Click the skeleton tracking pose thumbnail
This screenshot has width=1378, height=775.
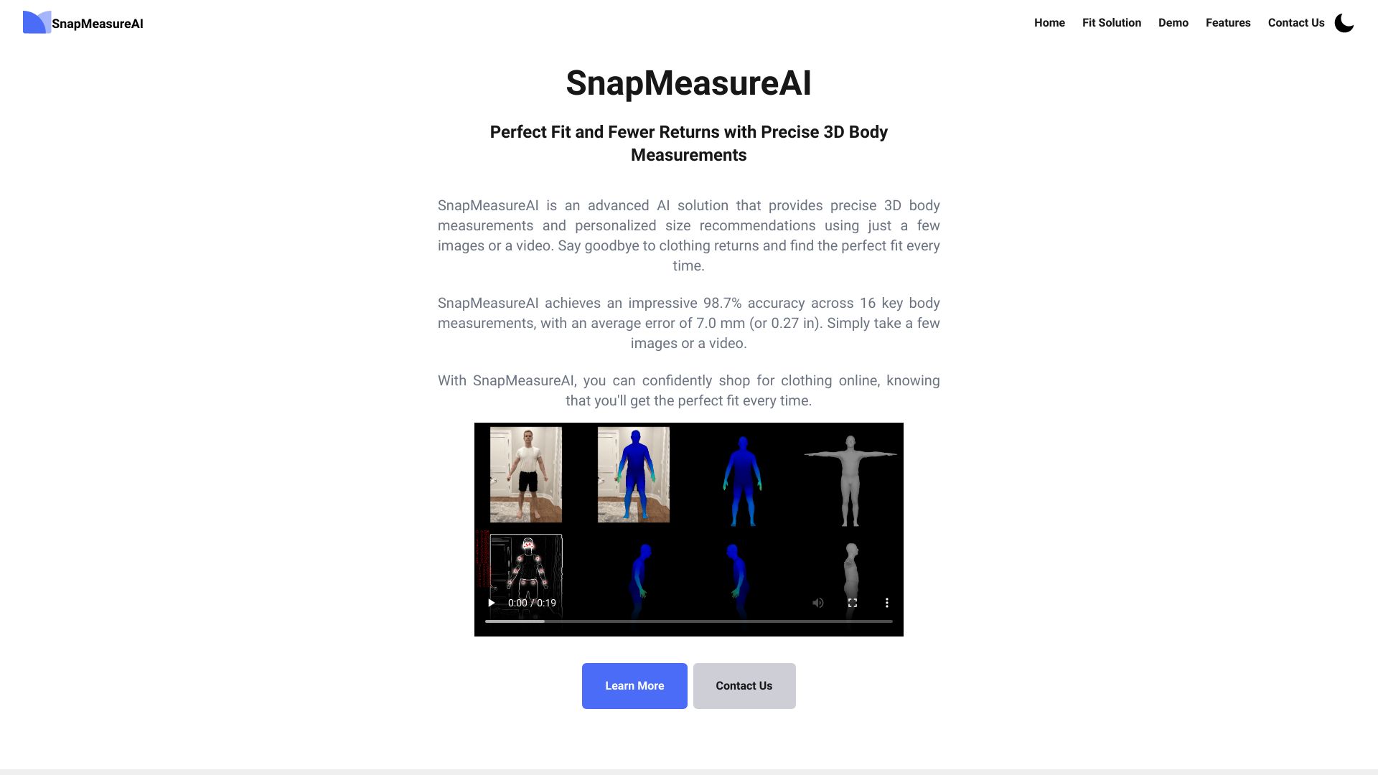tap(525, 573)
